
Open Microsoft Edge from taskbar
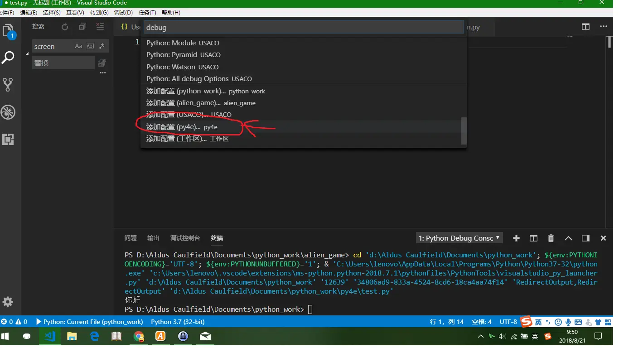click(94, 336)
